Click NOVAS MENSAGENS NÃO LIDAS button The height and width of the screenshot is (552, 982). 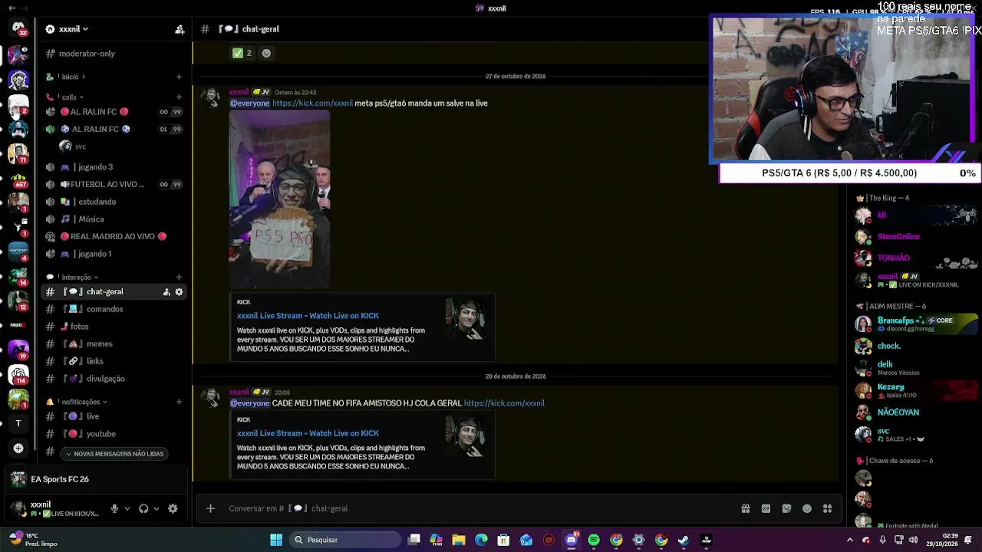click(114, 454)
